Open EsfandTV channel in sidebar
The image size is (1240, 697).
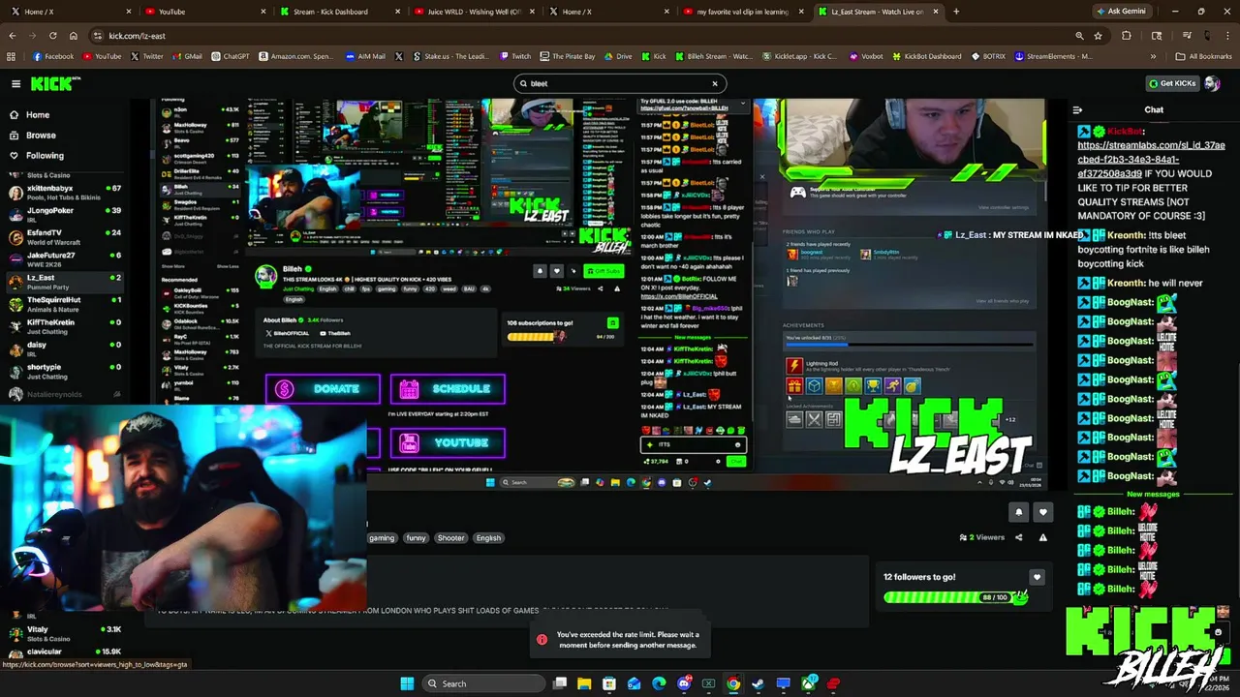(x=65, y=237)
